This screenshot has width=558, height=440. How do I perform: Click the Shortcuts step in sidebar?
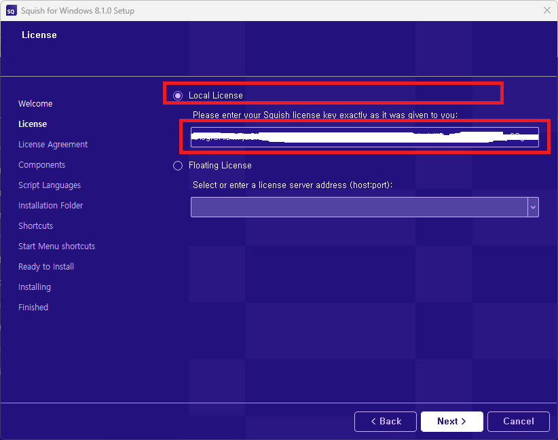click(x=35, y=225)
